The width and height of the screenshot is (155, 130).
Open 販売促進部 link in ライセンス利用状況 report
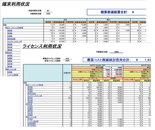[x=32, y=94]
